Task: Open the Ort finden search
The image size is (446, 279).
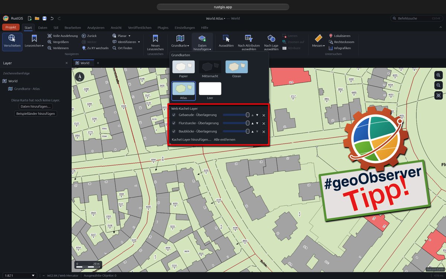Action: tap(122, 48)
